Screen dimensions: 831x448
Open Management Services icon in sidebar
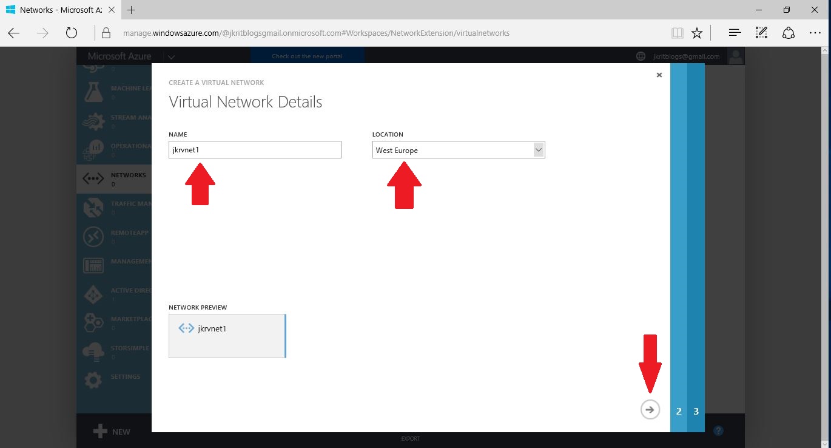93,266
